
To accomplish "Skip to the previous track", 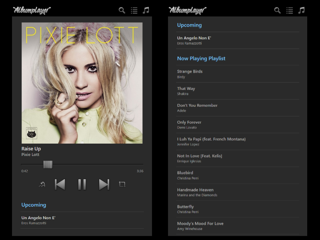I will pyautogui.click(x=60, y=184).
